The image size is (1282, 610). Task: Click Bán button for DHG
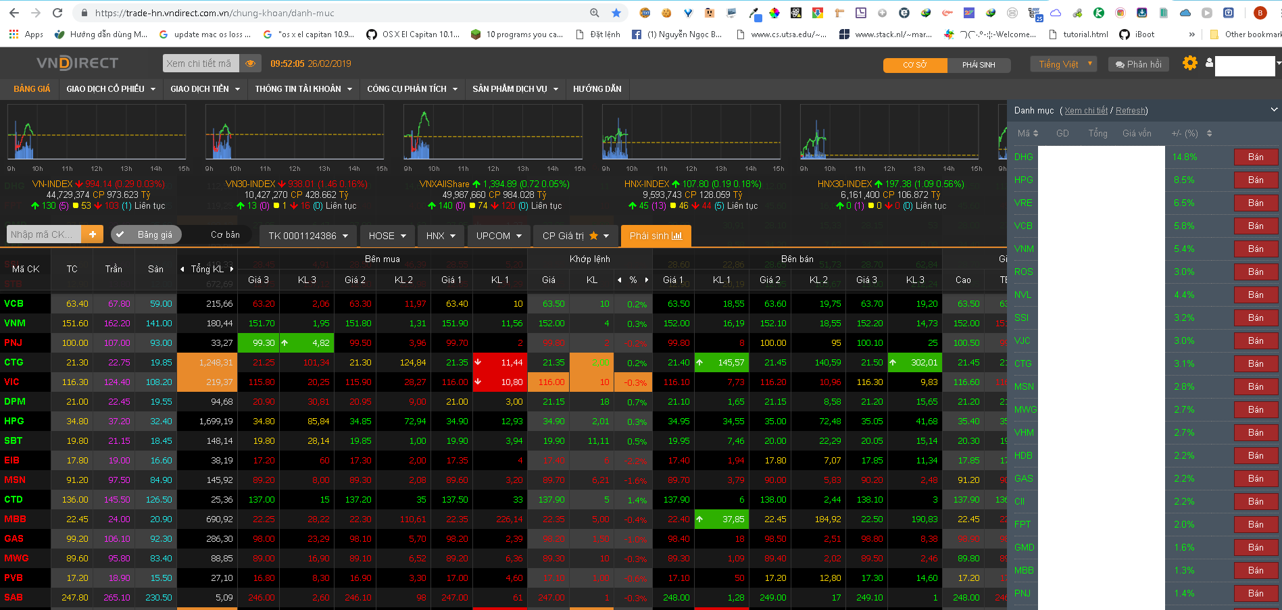point(1256,157)
